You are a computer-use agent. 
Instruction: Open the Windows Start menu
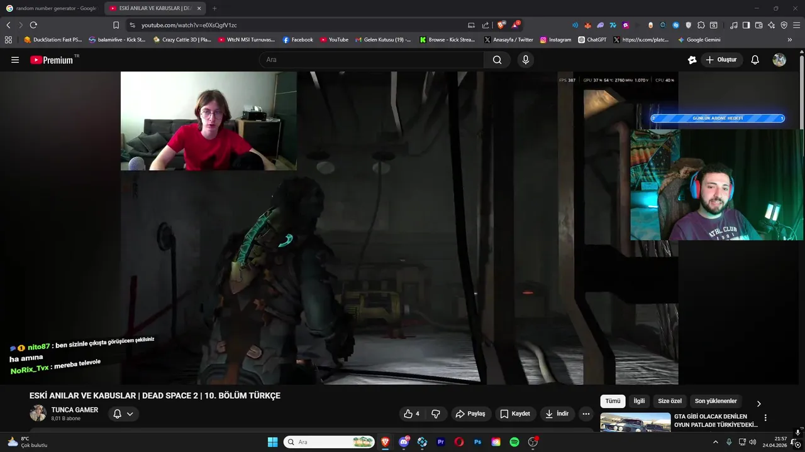point(272,442)
